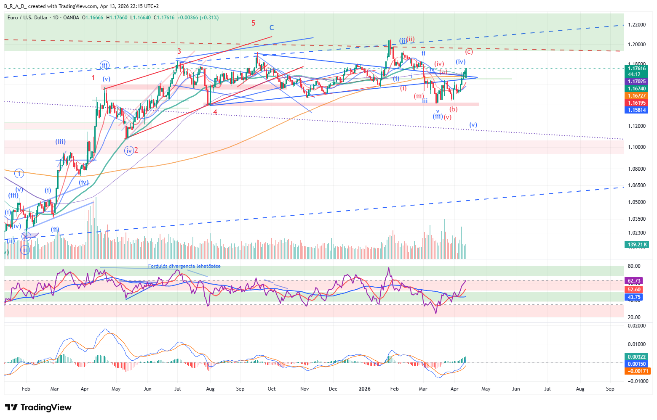Click the blue wave C label
This screenshot has height=420, width=657.
pos(272,28)
